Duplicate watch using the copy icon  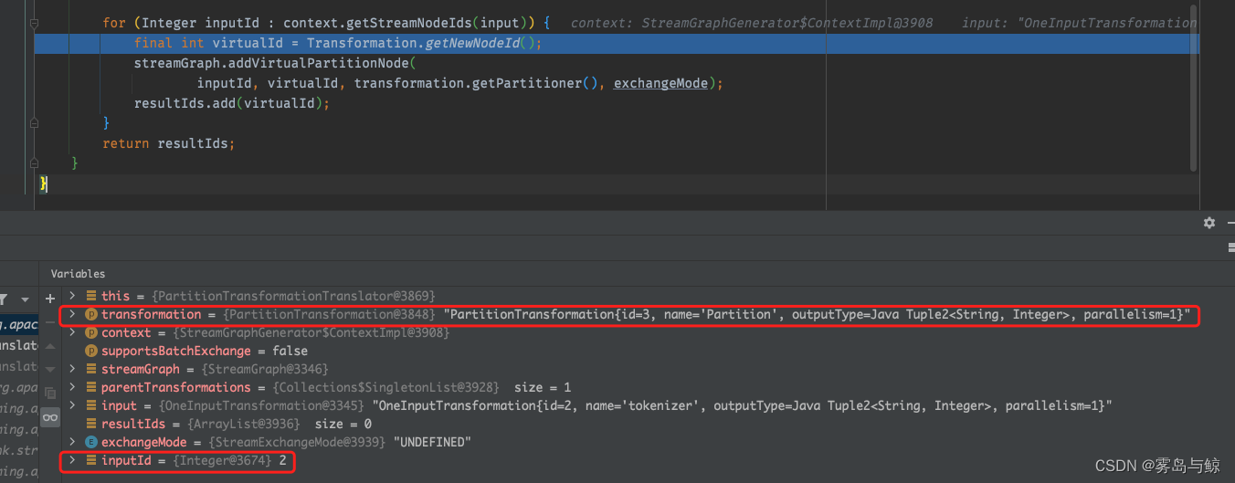click(x=50, y=394)
